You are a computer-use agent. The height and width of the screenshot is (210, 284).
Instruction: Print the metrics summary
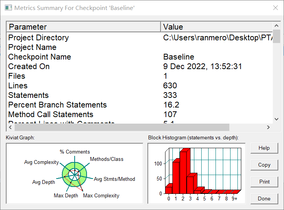264,182
